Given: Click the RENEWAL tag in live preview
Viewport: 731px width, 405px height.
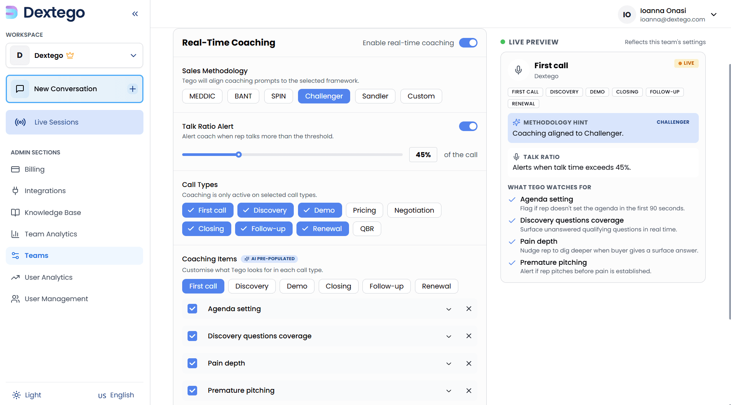Looking at the screenshot, I should point(524,104).
